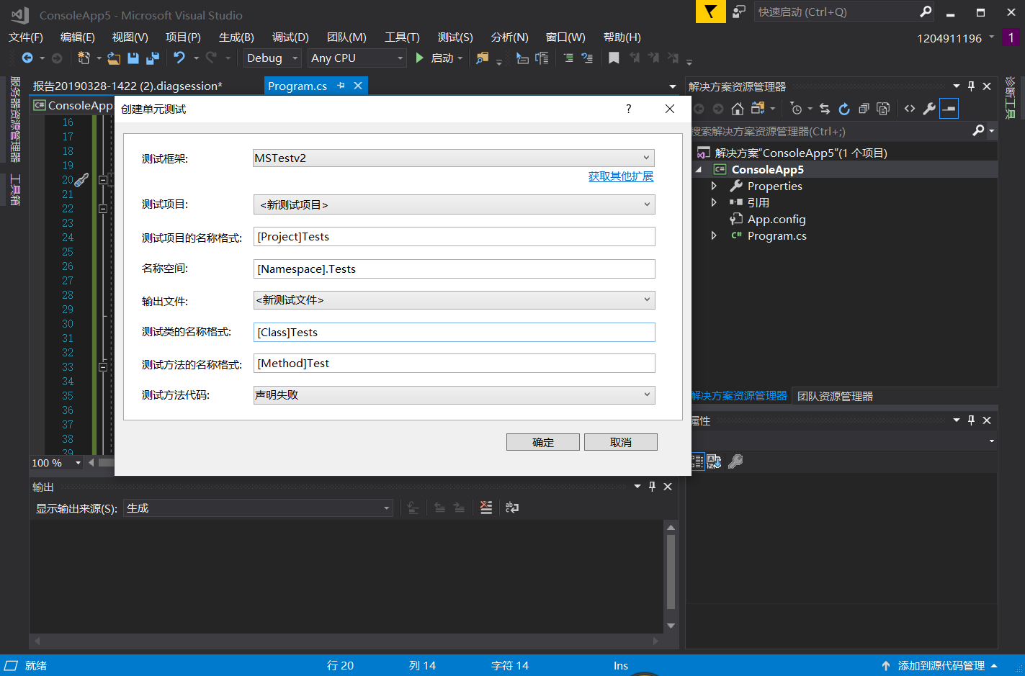Click the Refresh icon in Solution Explorer
The image size is (1025, 676).
tap(844, 109)
